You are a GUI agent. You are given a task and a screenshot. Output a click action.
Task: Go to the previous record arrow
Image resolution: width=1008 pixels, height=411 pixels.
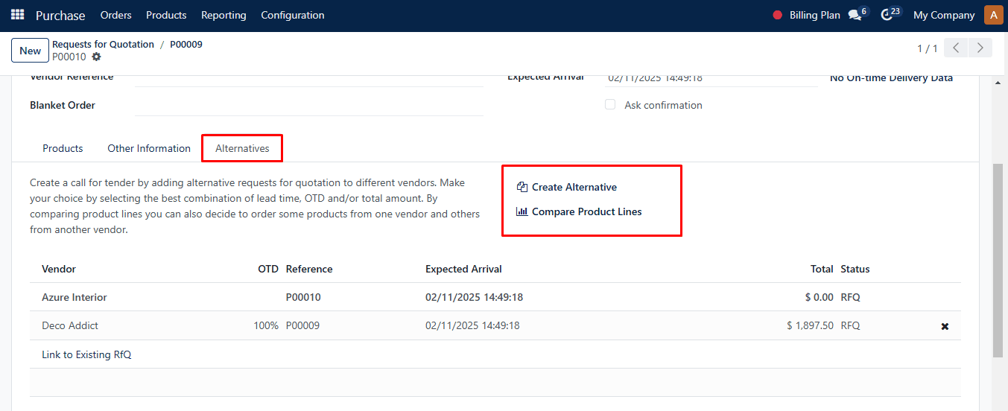tap(956, 48)
